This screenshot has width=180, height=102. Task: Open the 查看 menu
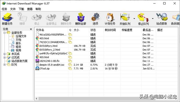tap(30, 9)
